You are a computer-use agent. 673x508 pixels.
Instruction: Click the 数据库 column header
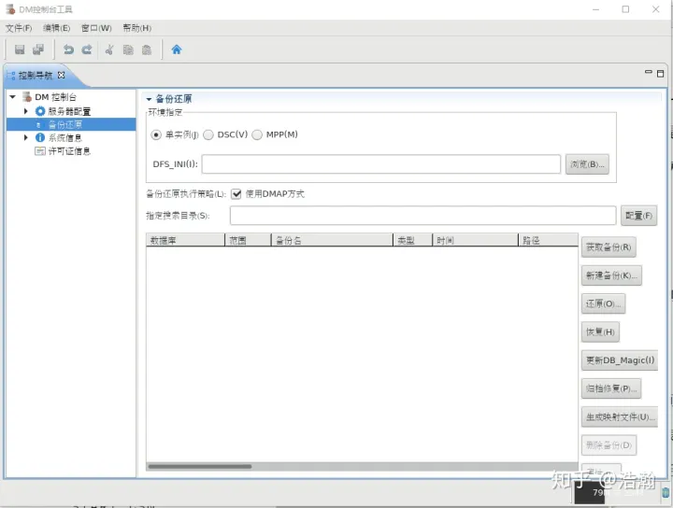click(185, 240)
